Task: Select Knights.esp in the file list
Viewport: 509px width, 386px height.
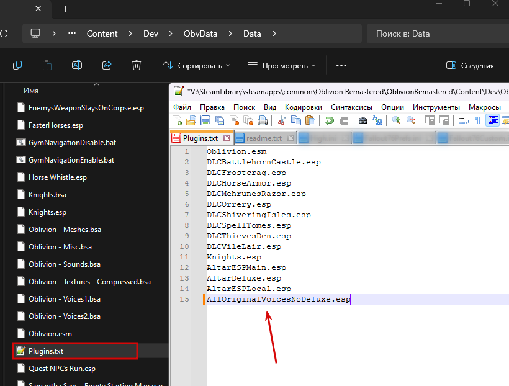Action: tap(47, 212)
